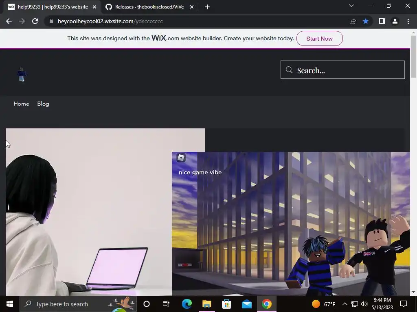This screenshot has width=417, height=312.
Task: Open the browser side panel
Action: click(x=382, y=21)
